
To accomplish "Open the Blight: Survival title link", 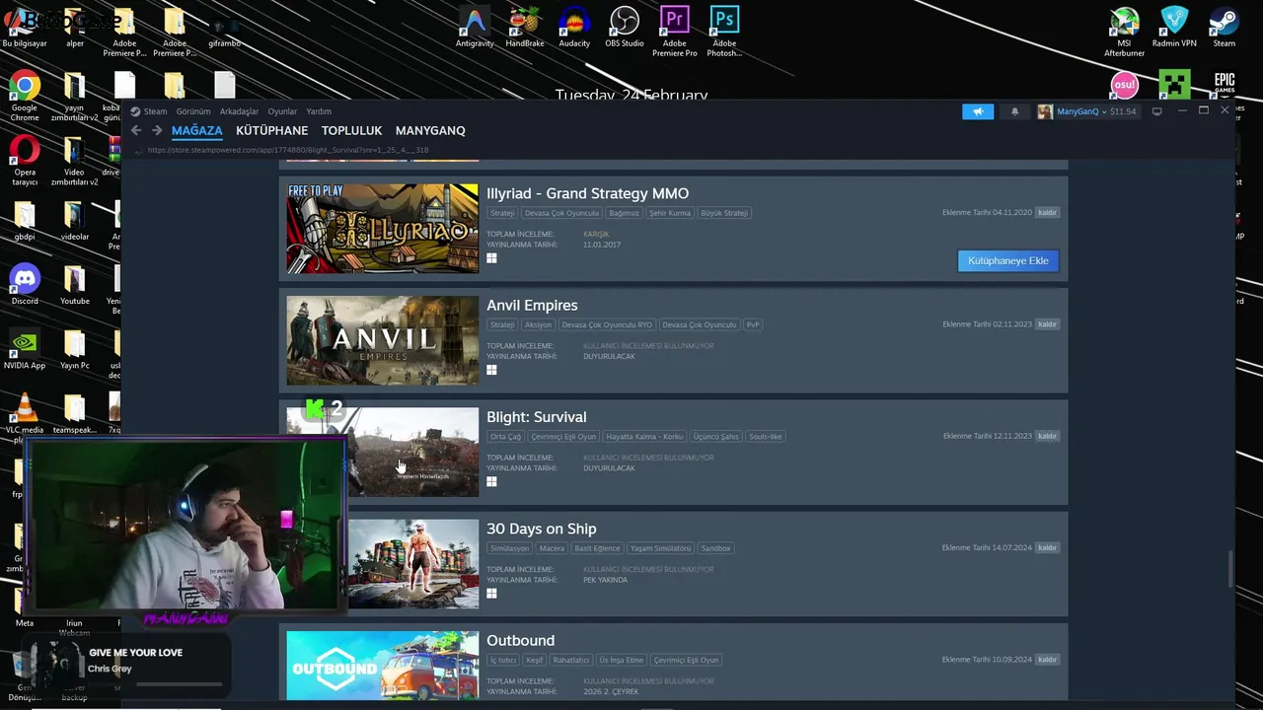I will [536, 416].
